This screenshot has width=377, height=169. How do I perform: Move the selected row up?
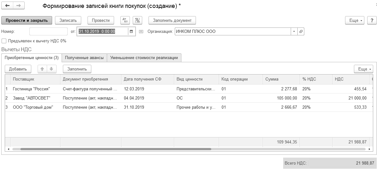(x=42, y=69)
